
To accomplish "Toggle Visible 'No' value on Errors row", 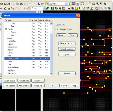I will click(46, 62).
